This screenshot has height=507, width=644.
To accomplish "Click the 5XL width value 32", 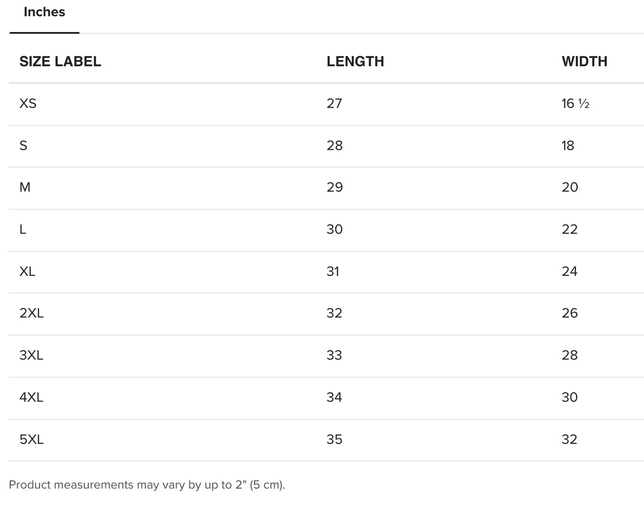I will [570, 440].
